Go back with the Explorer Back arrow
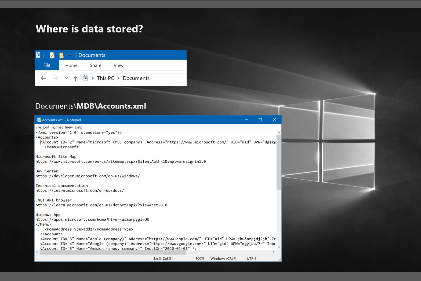The width and height of the screenshot is (421, 281). tap(43, 78)
